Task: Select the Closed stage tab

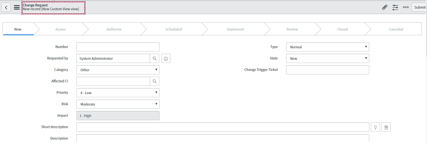Action: (342, 29)
